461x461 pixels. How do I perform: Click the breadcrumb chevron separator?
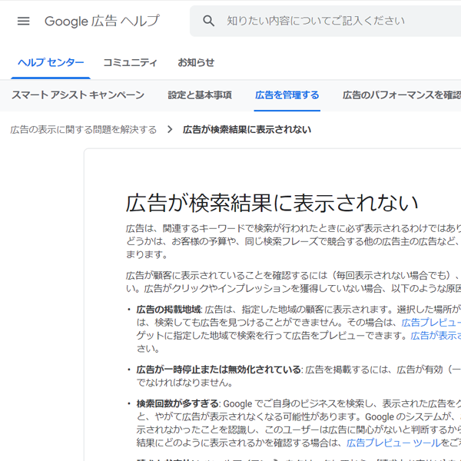(x=170, y=129)
